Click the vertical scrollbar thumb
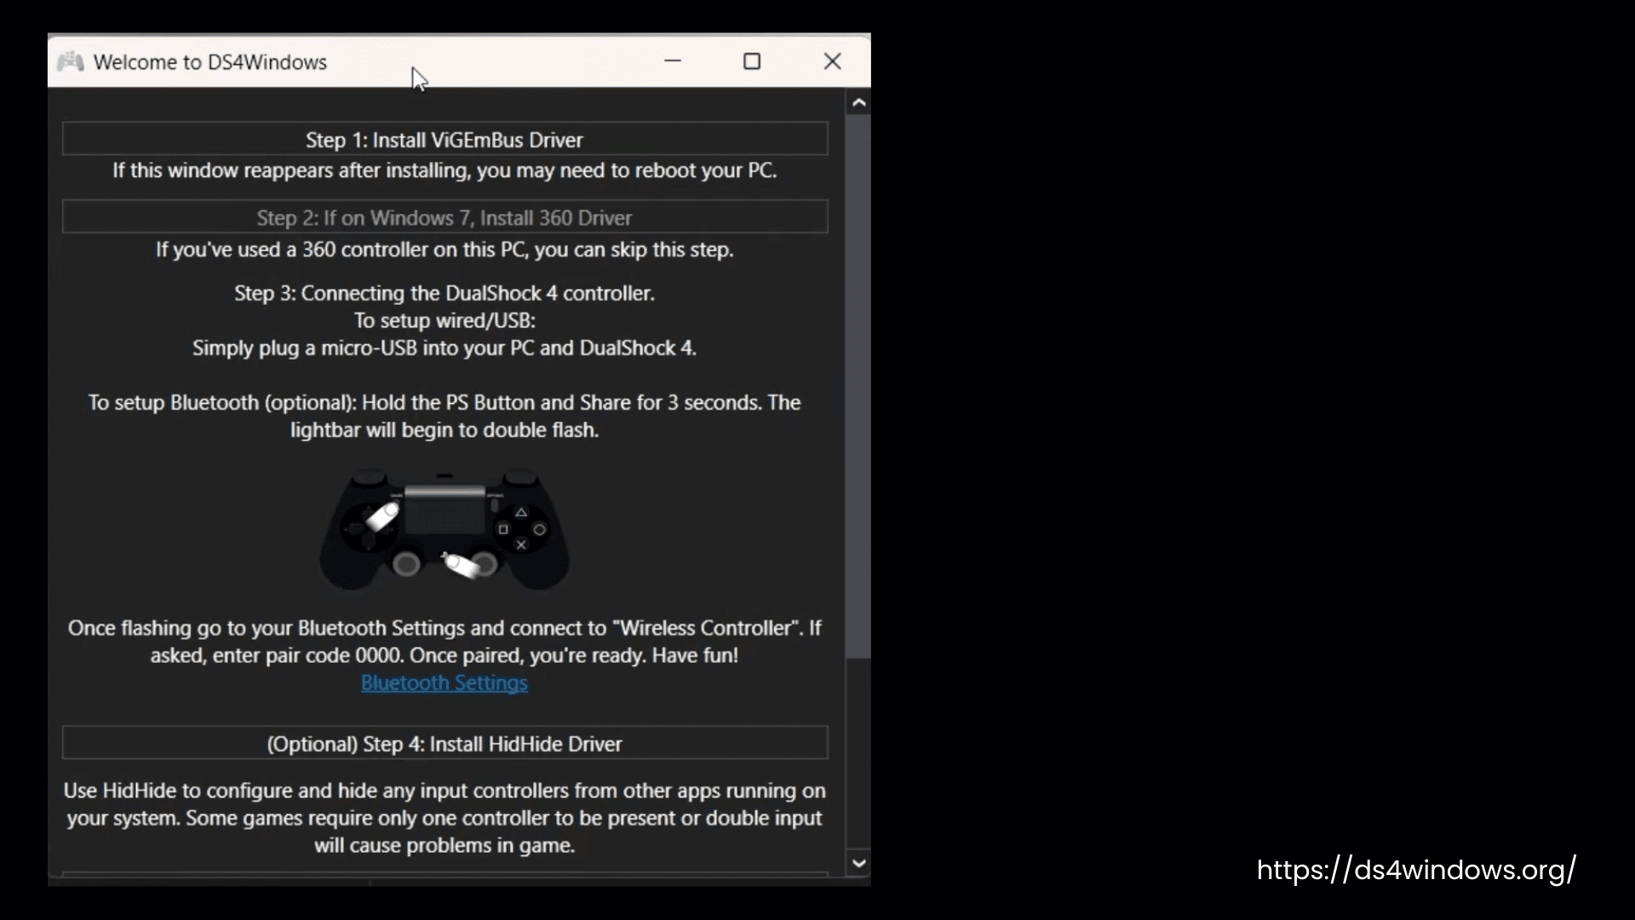Screen dimensions: 1635x920 [858, 386]
